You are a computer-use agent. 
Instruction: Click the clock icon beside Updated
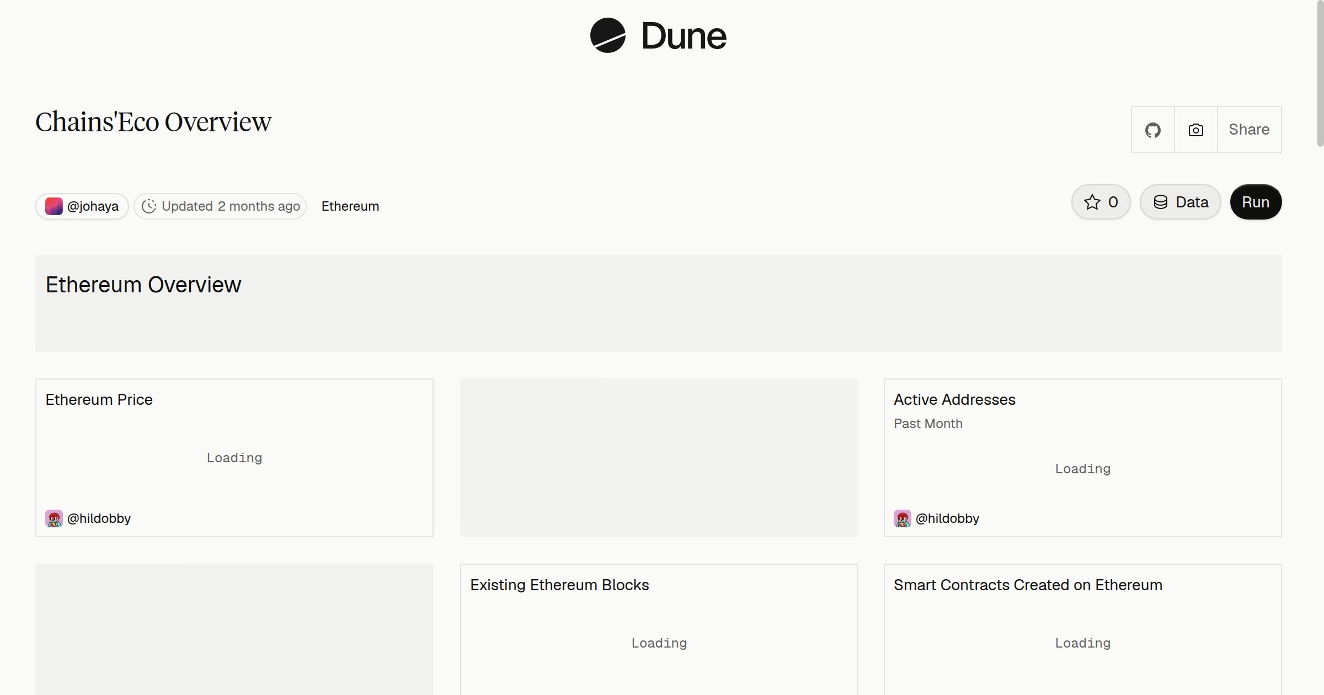pos(149,206)
